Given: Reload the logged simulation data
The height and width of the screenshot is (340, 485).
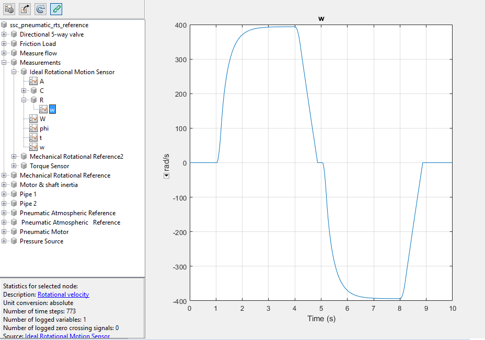Looking at the screenshot, I should click(40, 9).
